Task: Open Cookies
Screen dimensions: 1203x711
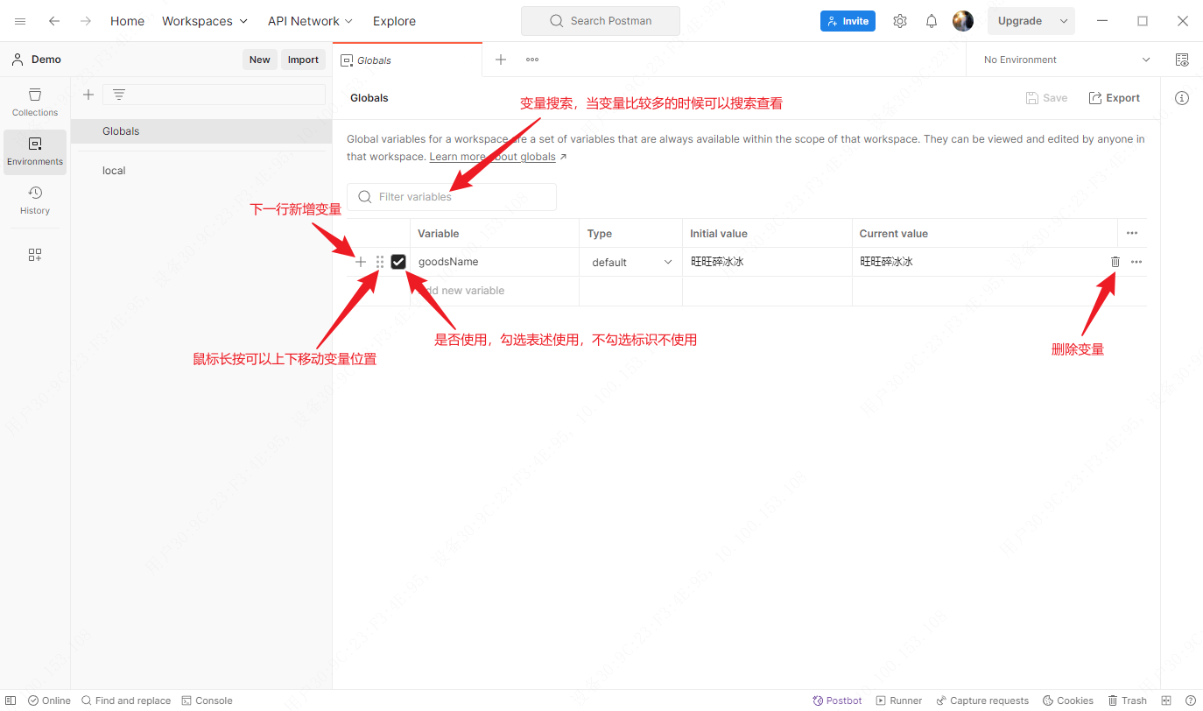Action: [1068, 700]
